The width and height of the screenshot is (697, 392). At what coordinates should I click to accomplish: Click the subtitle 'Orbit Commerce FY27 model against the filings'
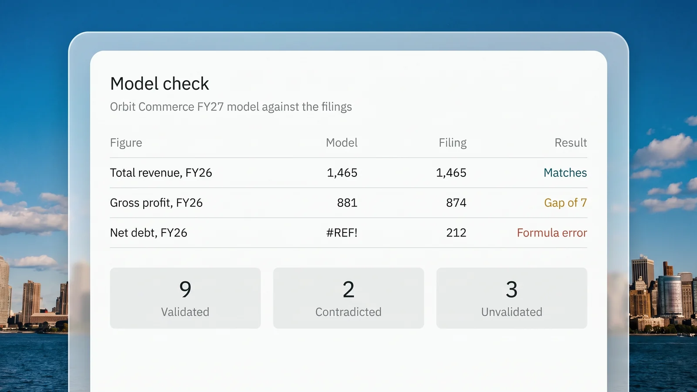(231, 107)
